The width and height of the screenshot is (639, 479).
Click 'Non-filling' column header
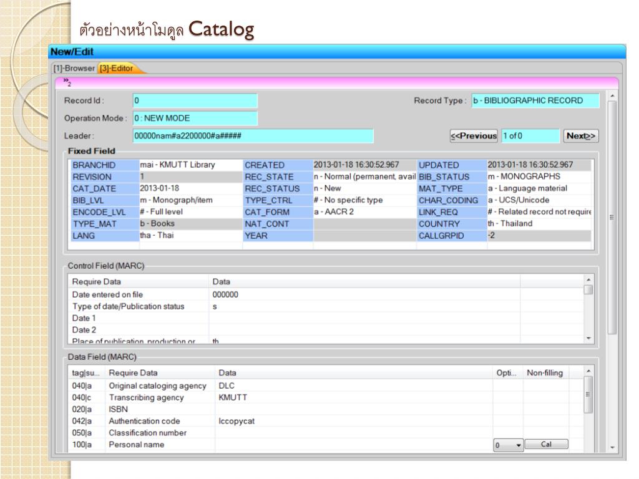click(545, 373)
